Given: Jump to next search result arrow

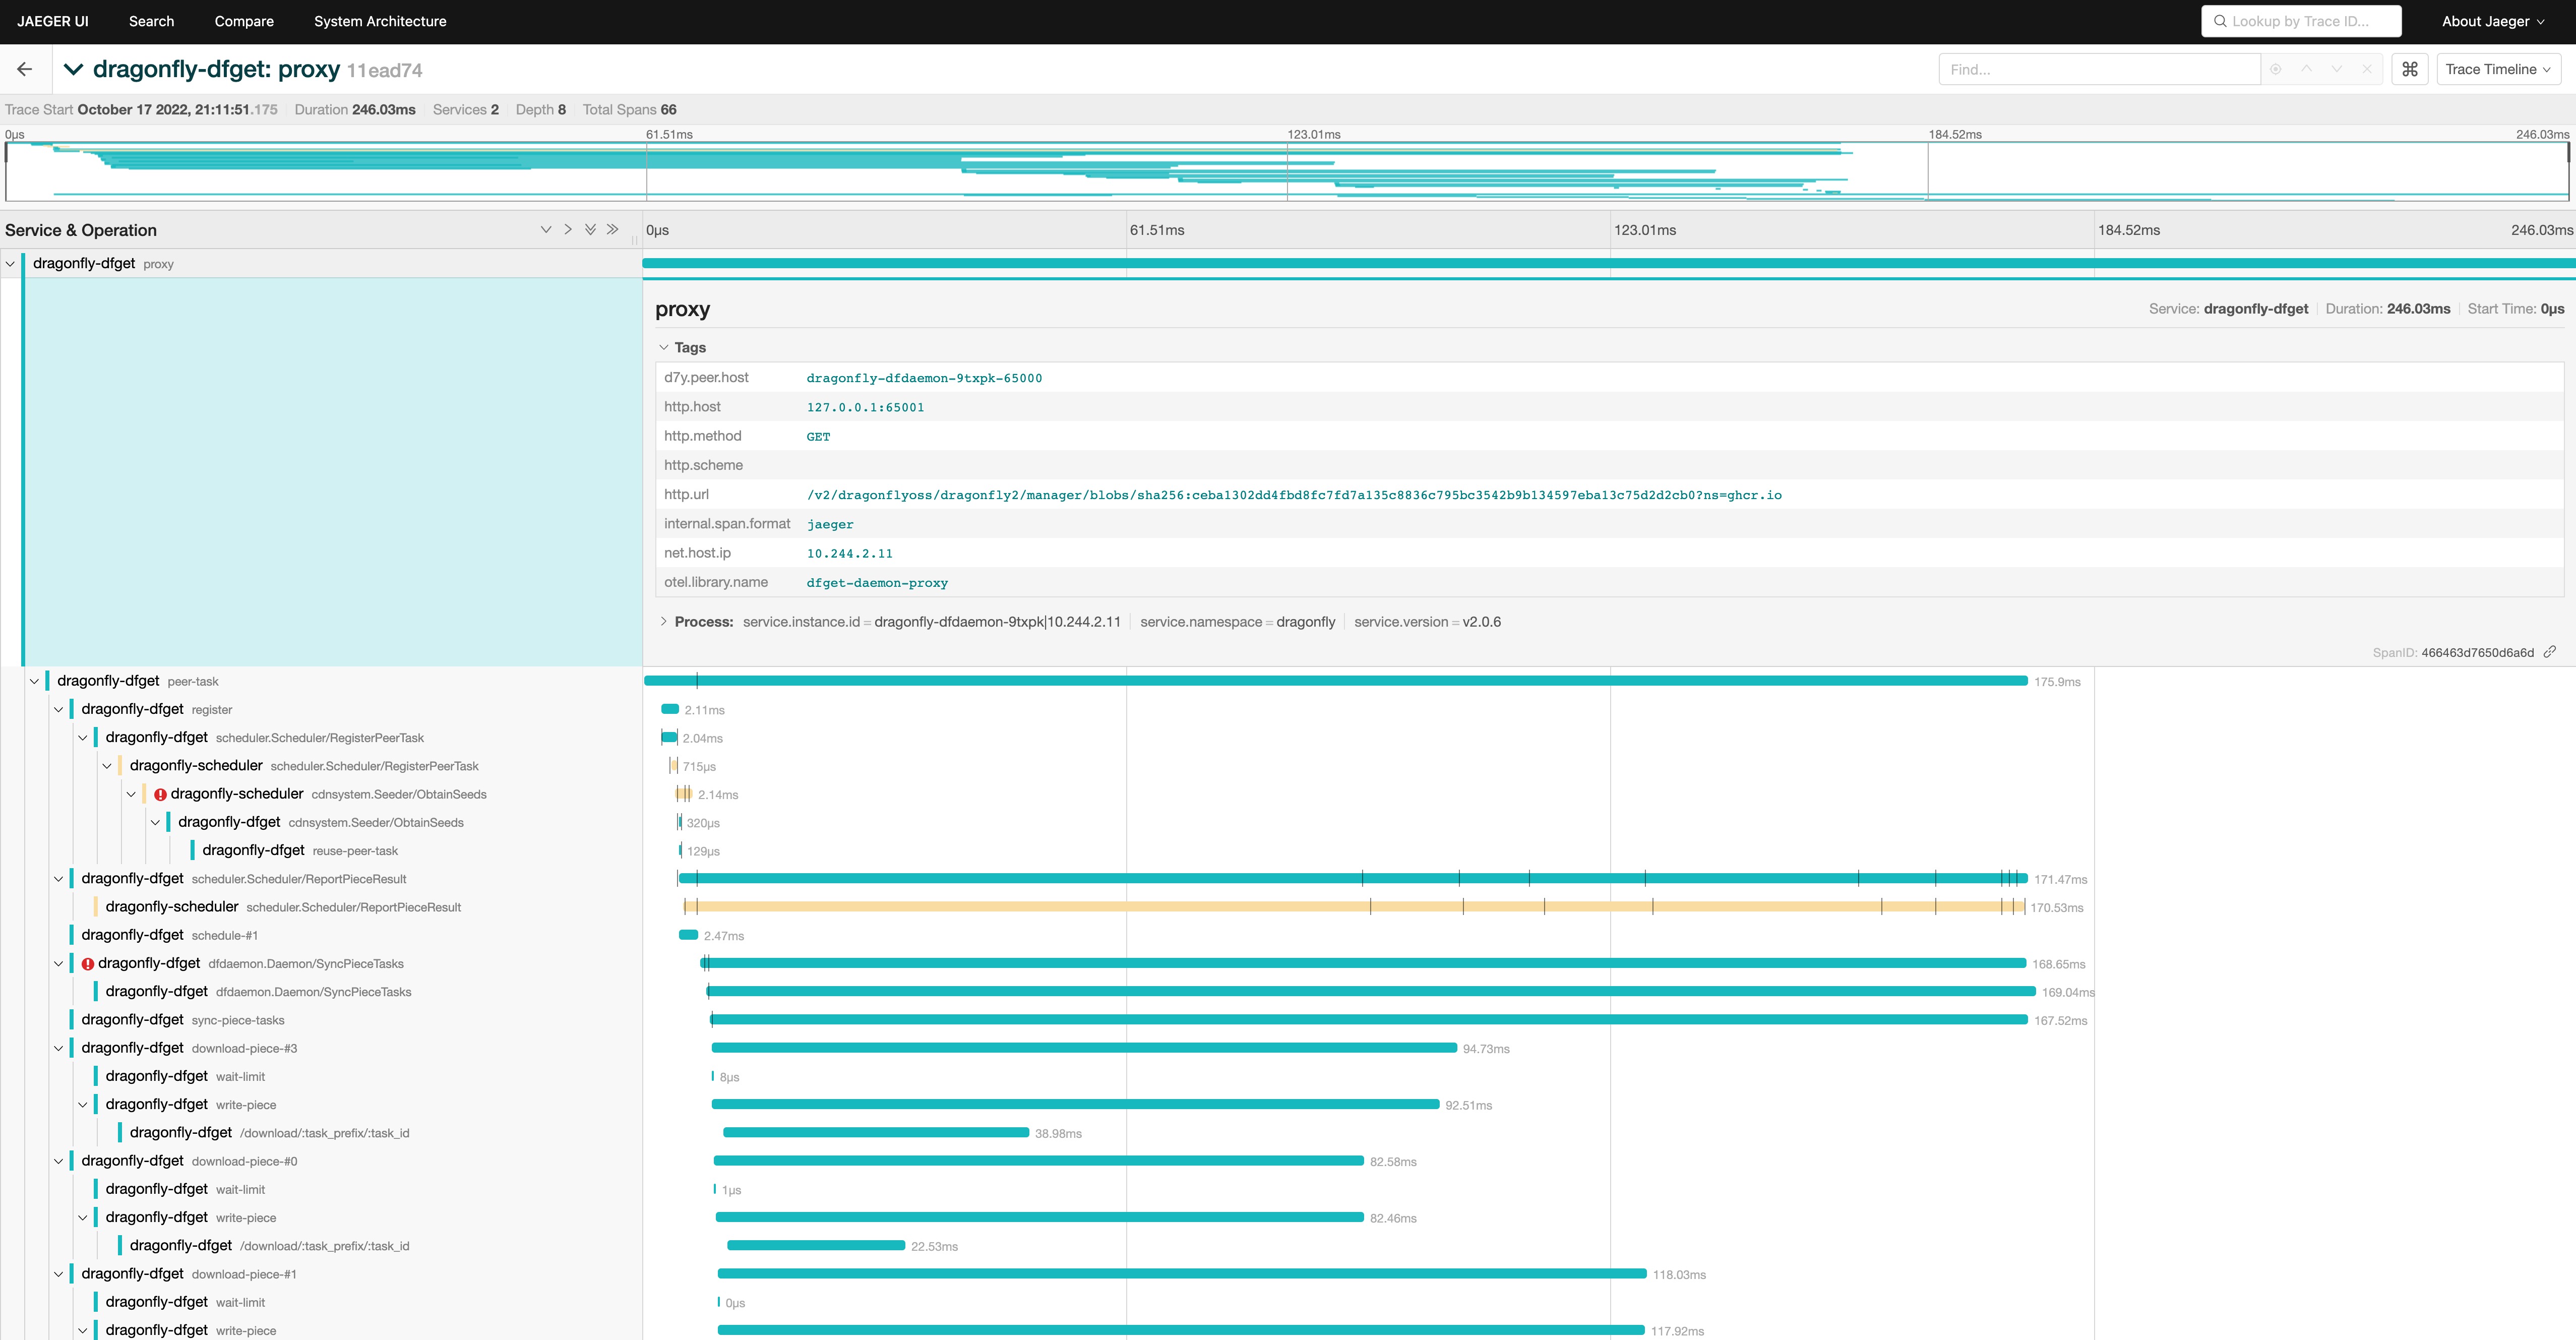Looking at the screenshot, I should click(x=2337, y=69).
